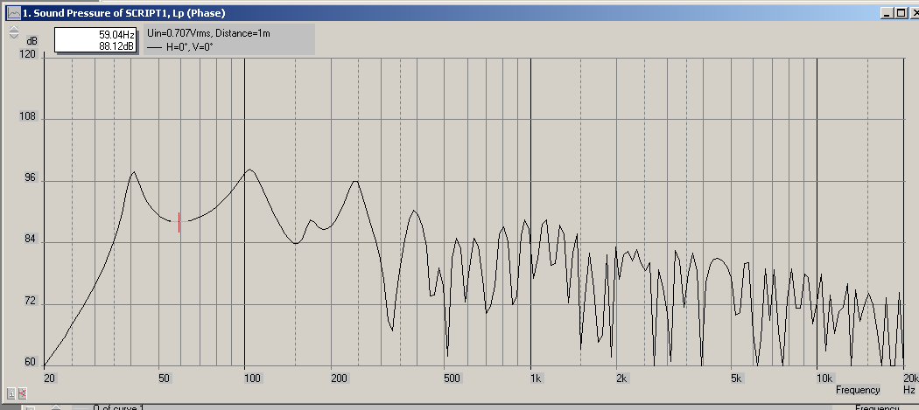Viewport: 919px width, 410px height.
Task: Click the info icon below the graph
Action: [11, 395]
